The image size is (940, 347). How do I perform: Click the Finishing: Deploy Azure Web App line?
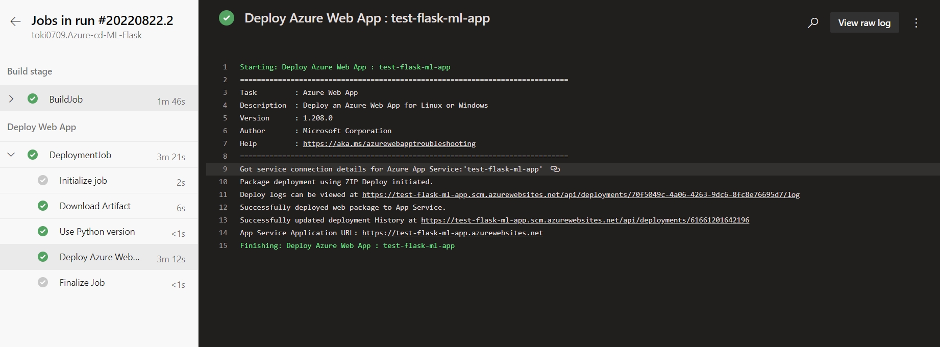point(347,245)
